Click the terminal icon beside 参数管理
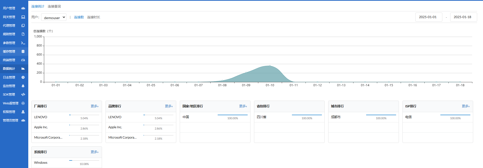Viewport: 483px width, 168px height. tap(23, 43)
